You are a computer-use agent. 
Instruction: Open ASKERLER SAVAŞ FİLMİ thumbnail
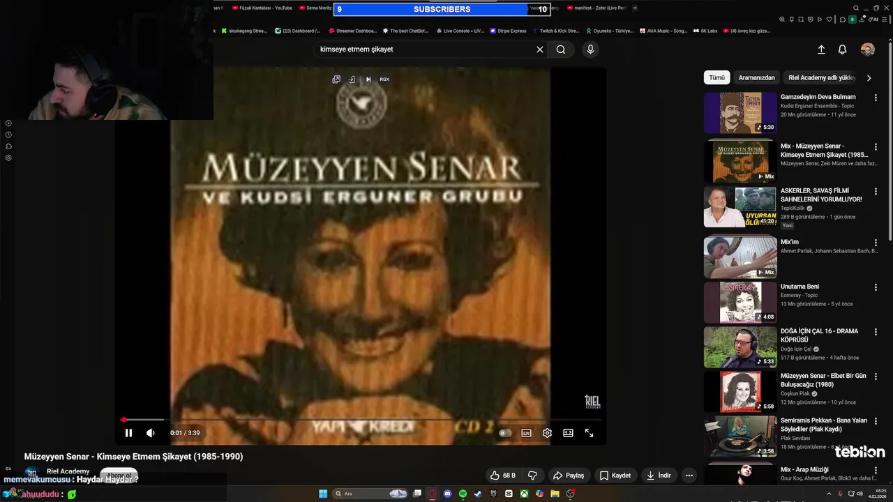tap(740, 206)
